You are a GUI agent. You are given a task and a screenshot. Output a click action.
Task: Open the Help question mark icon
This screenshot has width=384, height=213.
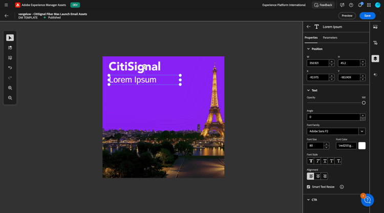point(351,5)
